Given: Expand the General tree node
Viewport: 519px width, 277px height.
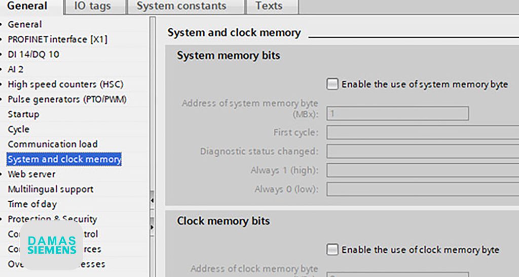Looking at the screenshot, I should (2, 24).
